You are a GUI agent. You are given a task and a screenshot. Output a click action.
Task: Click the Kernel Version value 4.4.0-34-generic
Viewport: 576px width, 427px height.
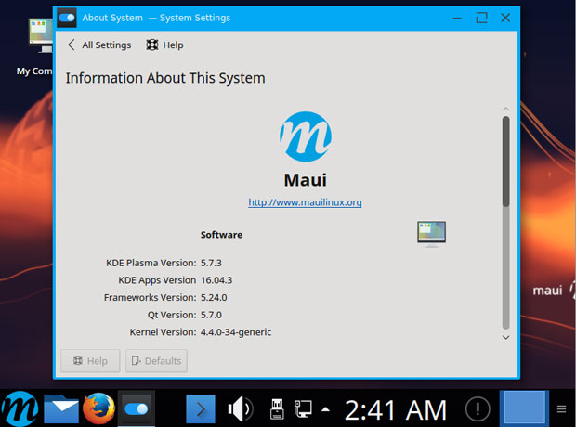tap(236, 332)
